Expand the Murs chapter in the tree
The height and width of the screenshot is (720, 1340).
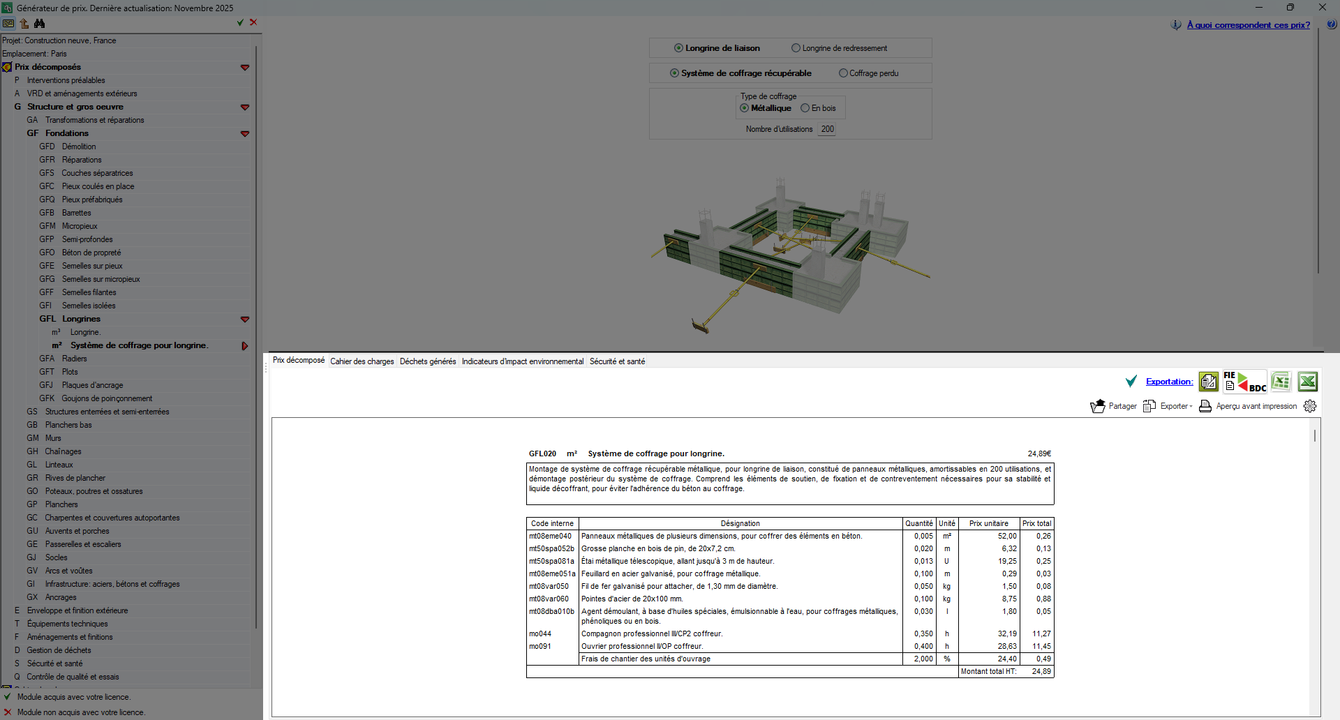point(53,438)
